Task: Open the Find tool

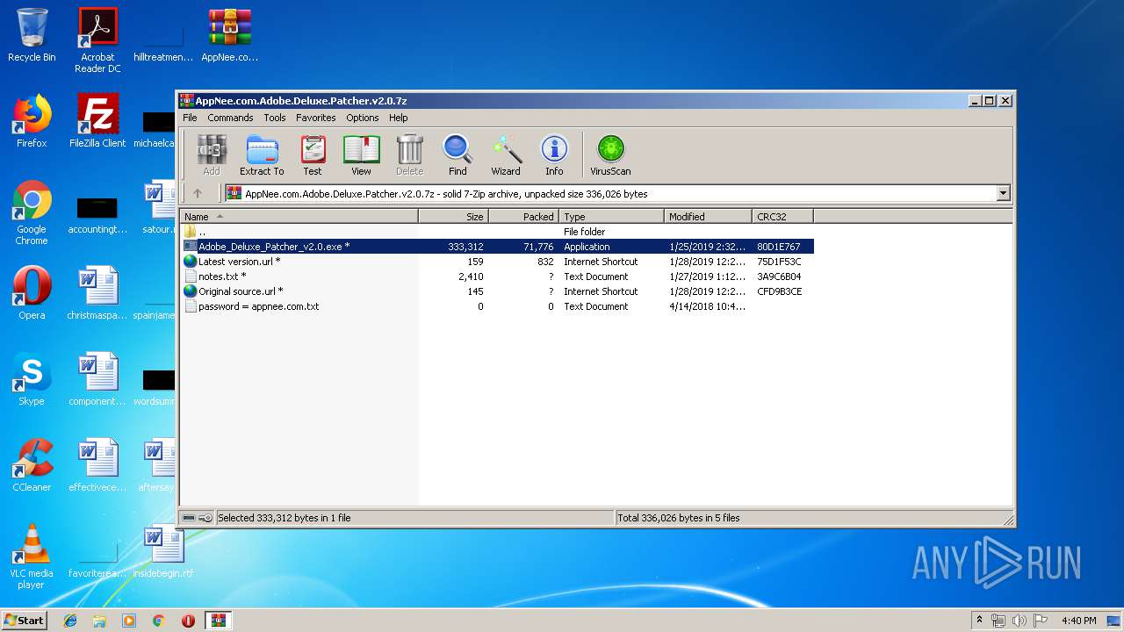Action: pyautogui.click(x=458, y=155)
